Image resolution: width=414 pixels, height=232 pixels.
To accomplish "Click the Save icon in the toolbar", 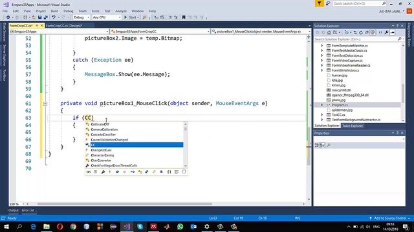I will click(39, 17).
